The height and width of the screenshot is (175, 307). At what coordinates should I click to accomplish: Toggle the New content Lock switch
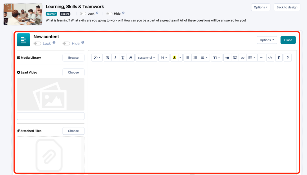coord(37,43)
